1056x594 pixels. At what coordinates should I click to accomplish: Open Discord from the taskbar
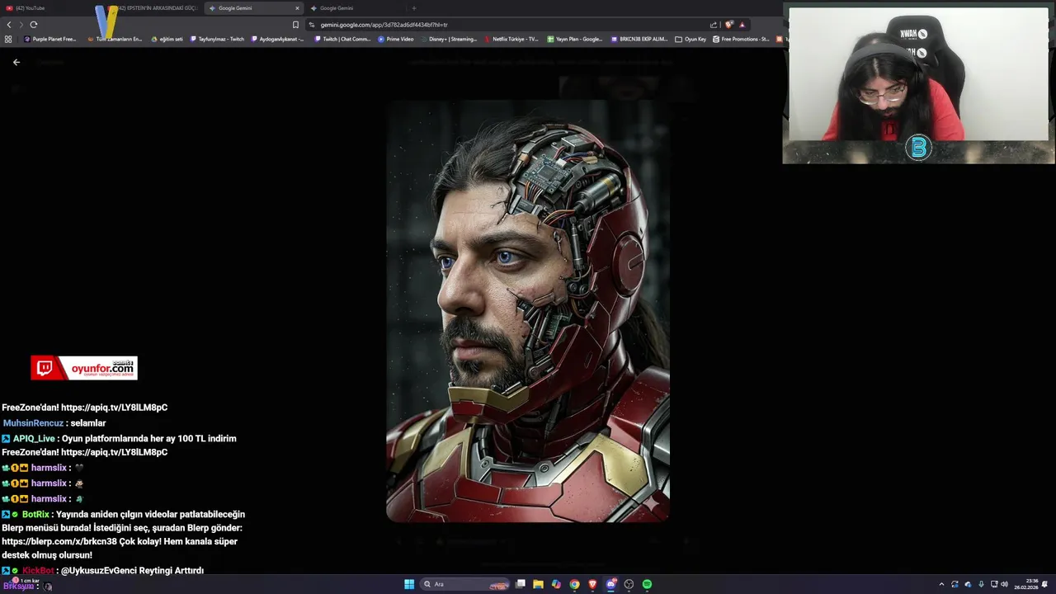[610, 584]
